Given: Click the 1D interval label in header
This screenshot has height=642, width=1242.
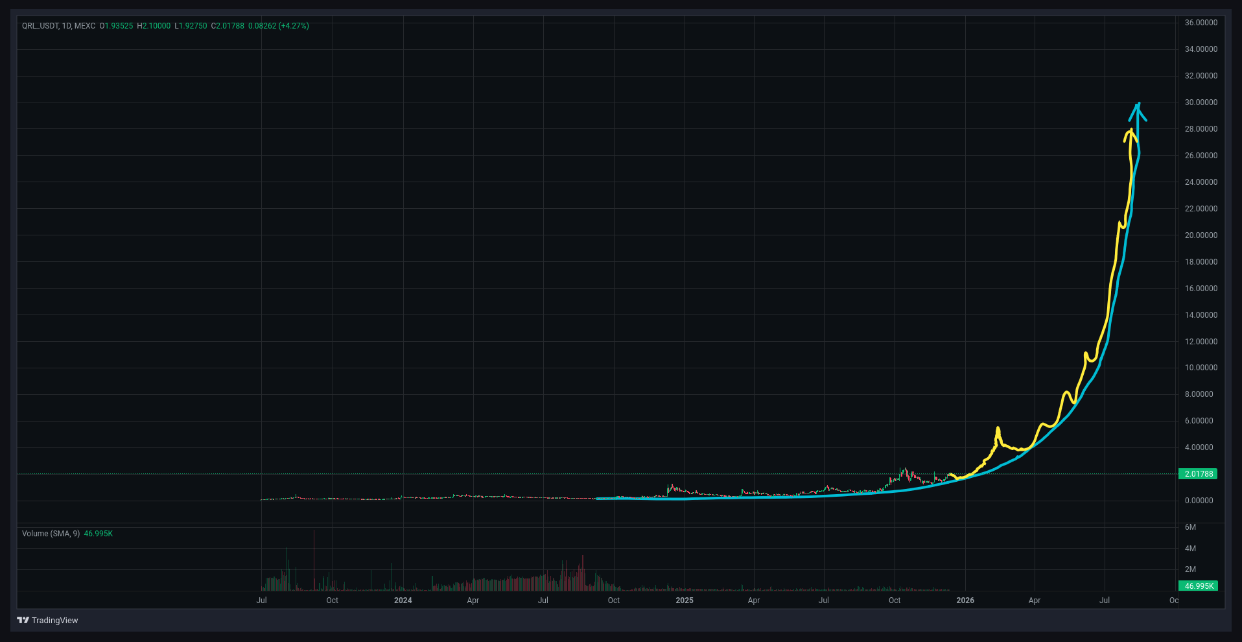Looking at the screenshot, I should (x=66, y=26).
